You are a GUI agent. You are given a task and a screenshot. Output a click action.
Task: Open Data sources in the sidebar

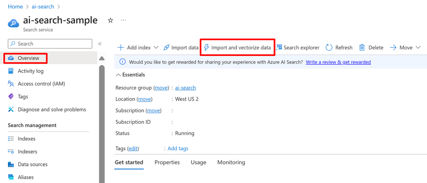click(32, 164)
